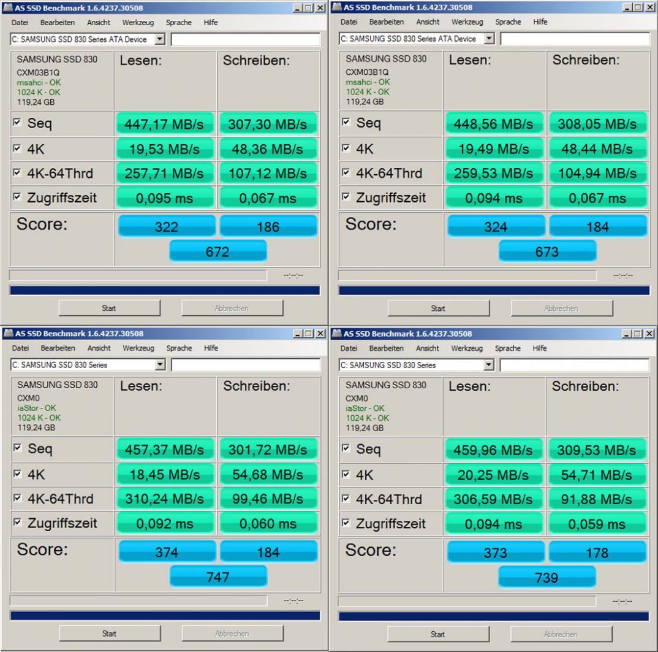Open the drive dropdown in the 673 score window

tap(489, 39)
